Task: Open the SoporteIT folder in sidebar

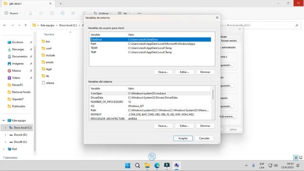Action: point(18,99)
